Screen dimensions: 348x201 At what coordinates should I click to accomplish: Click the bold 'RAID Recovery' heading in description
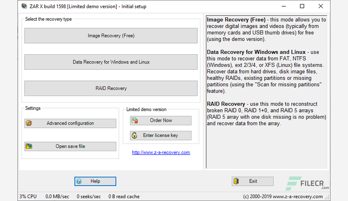(x=226, y=104)
